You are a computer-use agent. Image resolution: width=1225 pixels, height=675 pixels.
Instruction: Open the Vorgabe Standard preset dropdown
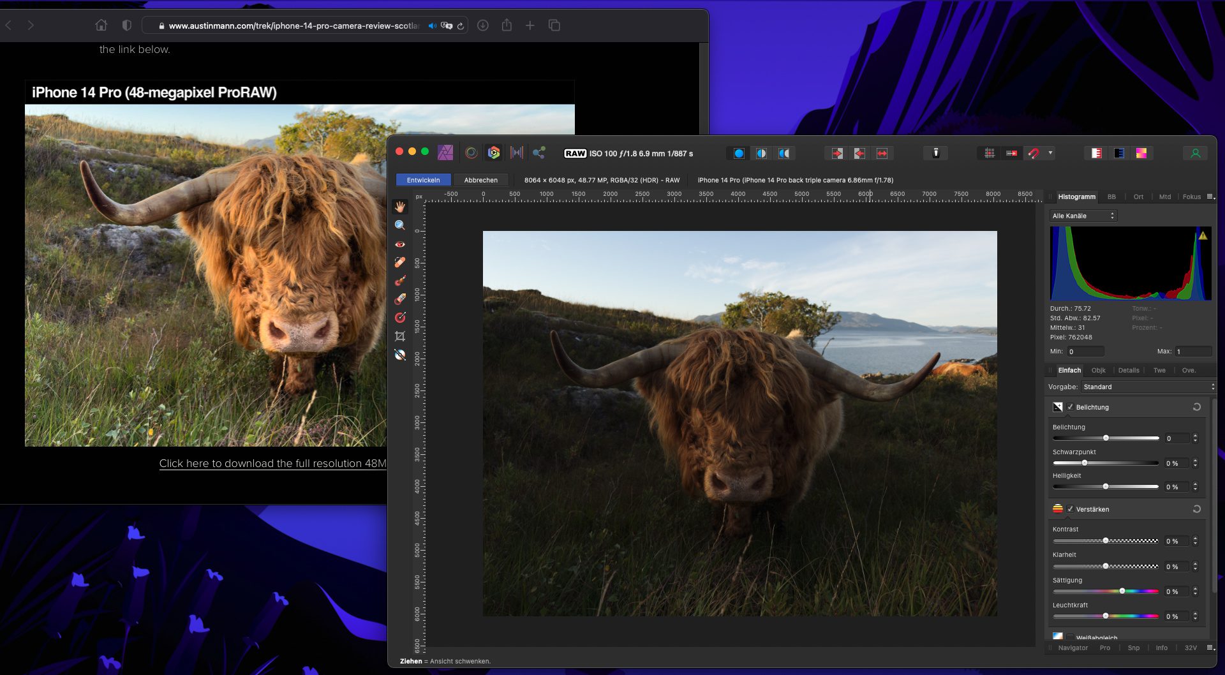[1149, 387]
